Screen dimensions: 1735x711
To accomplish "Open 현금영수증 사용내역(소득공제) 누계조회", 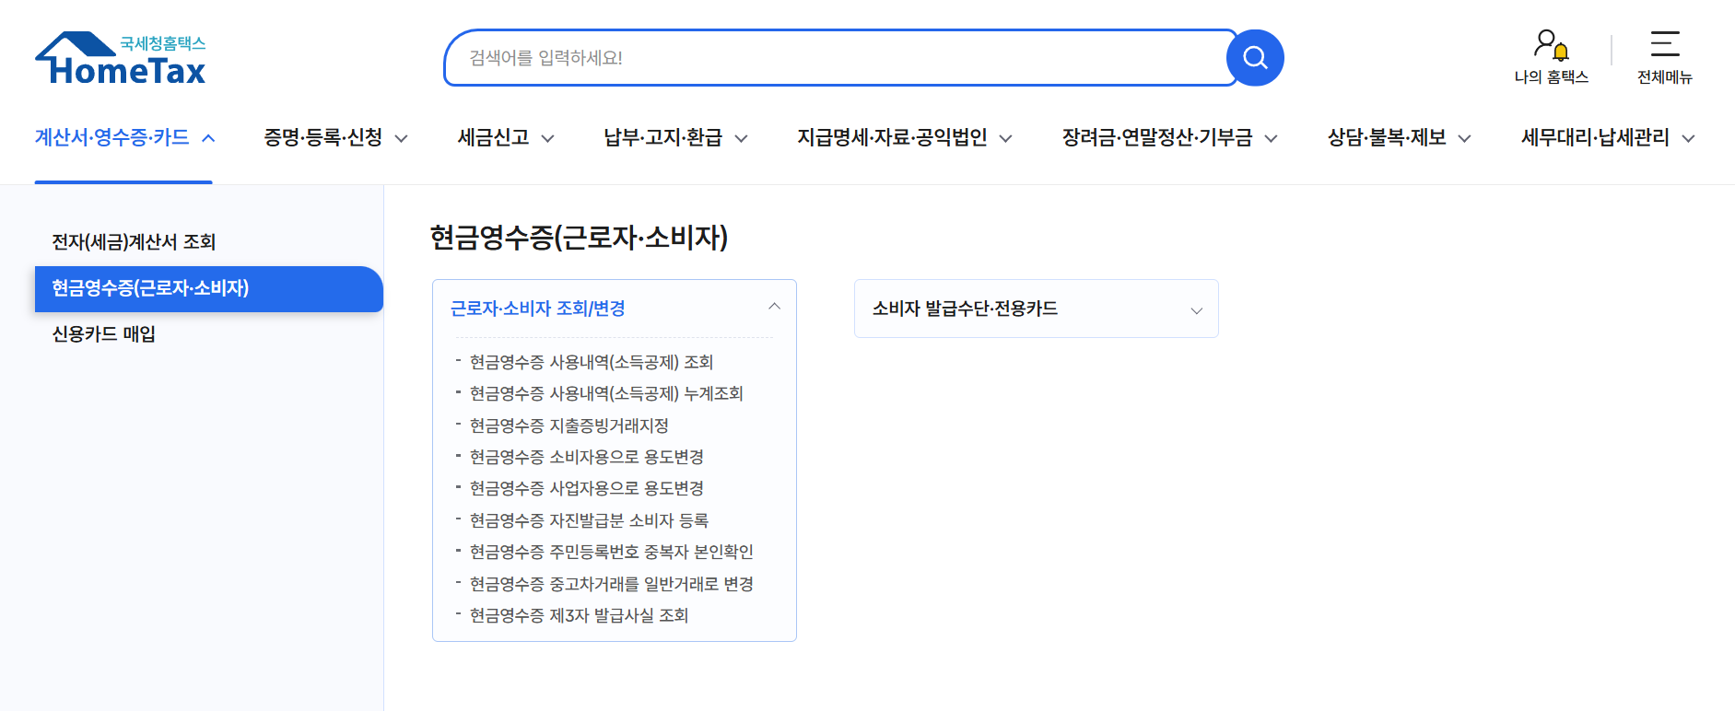I will [x=606, y=393].
